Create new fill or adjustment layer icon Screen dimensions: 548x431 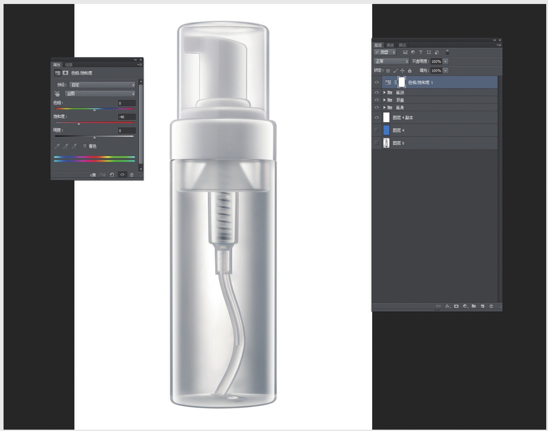coord(465,306)
